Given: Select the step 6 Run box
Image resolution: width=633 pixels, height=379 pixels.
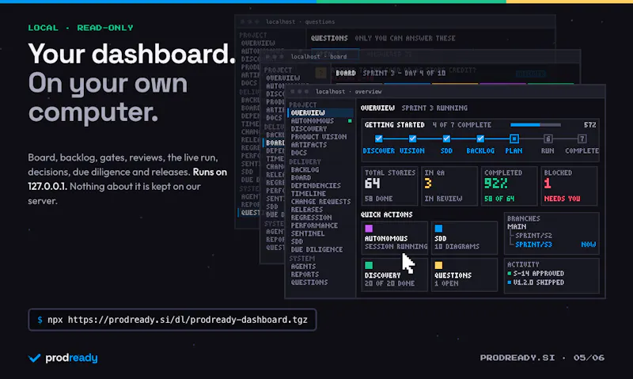Looking at the screenshot, I should 548,138.
